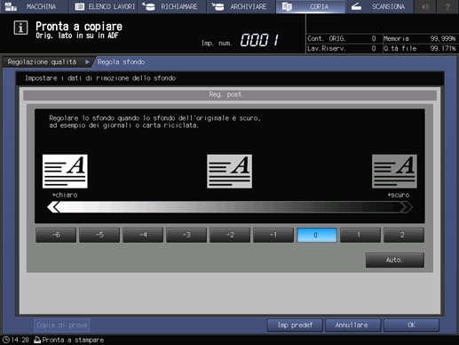Screen dimensions: 459x345
Task: Click the printer icon by Pronta a stampare
Action: coord(37,340)
